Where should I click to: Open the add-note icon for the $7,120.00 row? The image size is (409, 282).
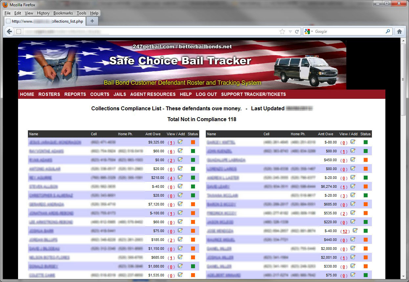(x=180, y=204)
